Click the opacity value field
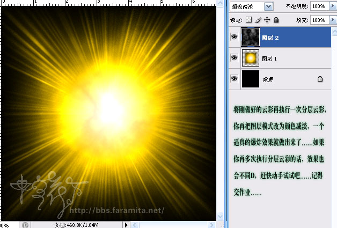This screenshot has height=228, width=337. (320, 6)
